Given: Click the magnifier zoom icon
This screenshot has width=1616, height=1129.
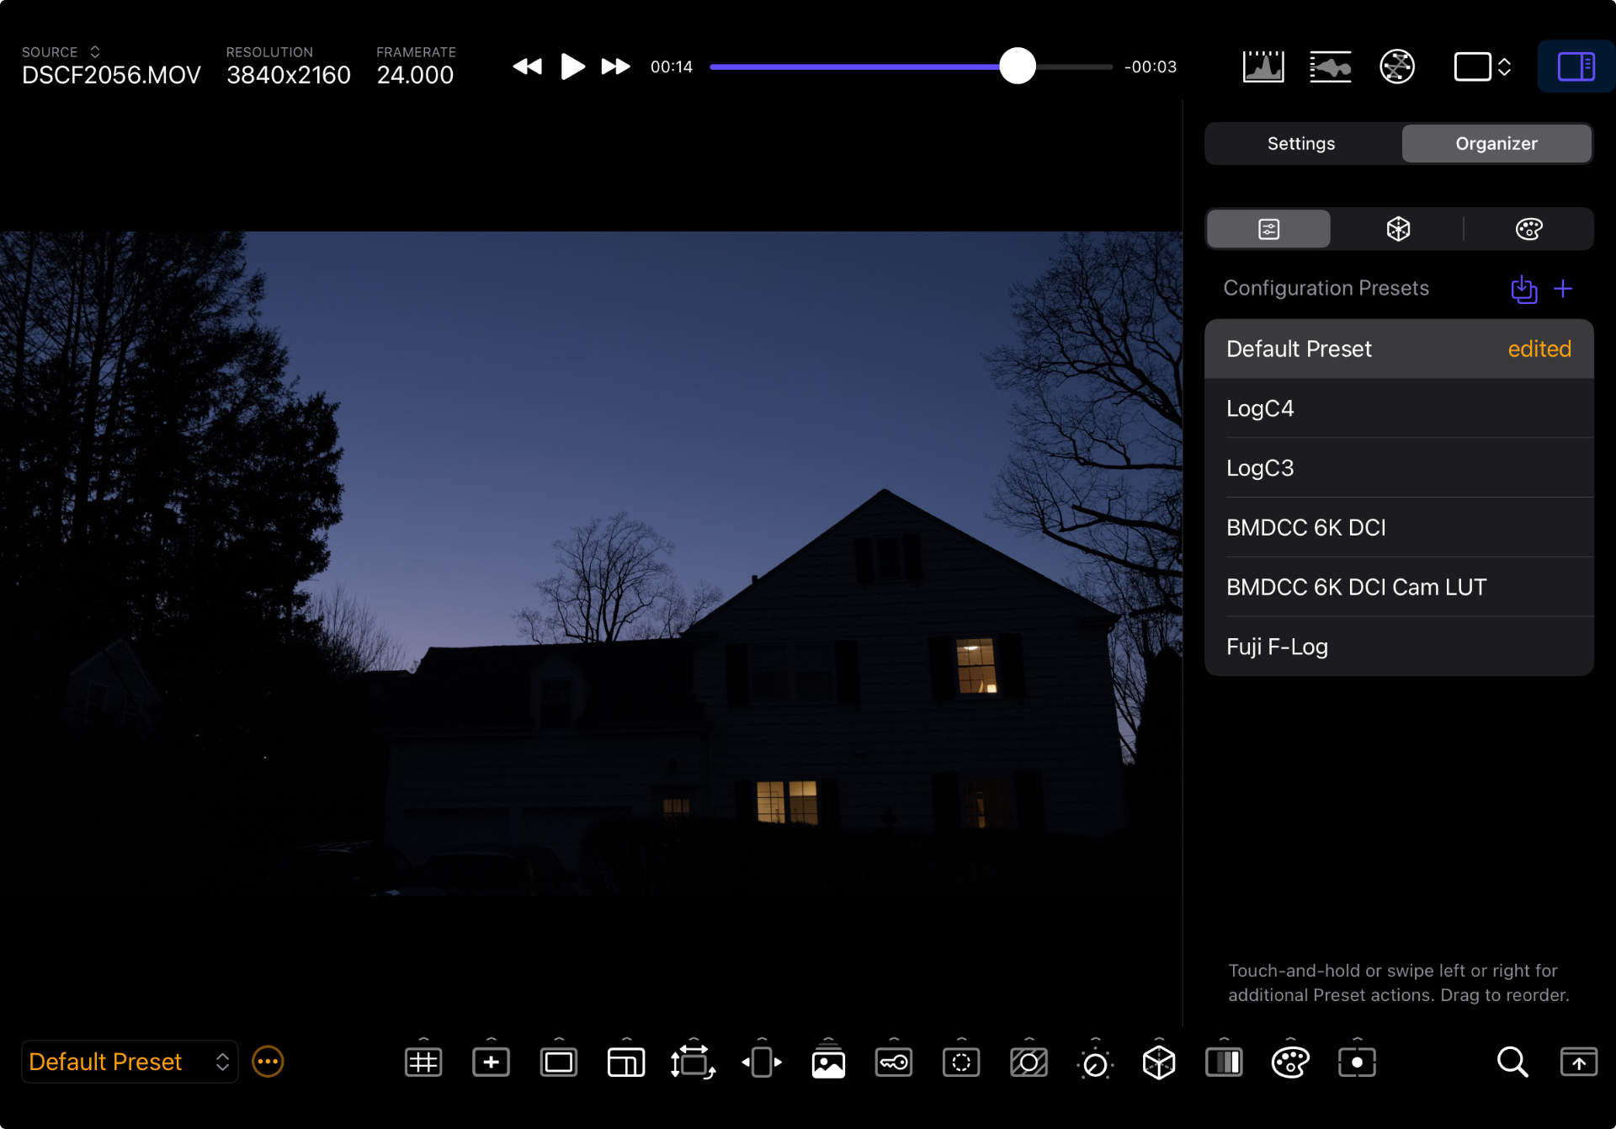Looking at the screenshot, I should pos(1512,1062).
